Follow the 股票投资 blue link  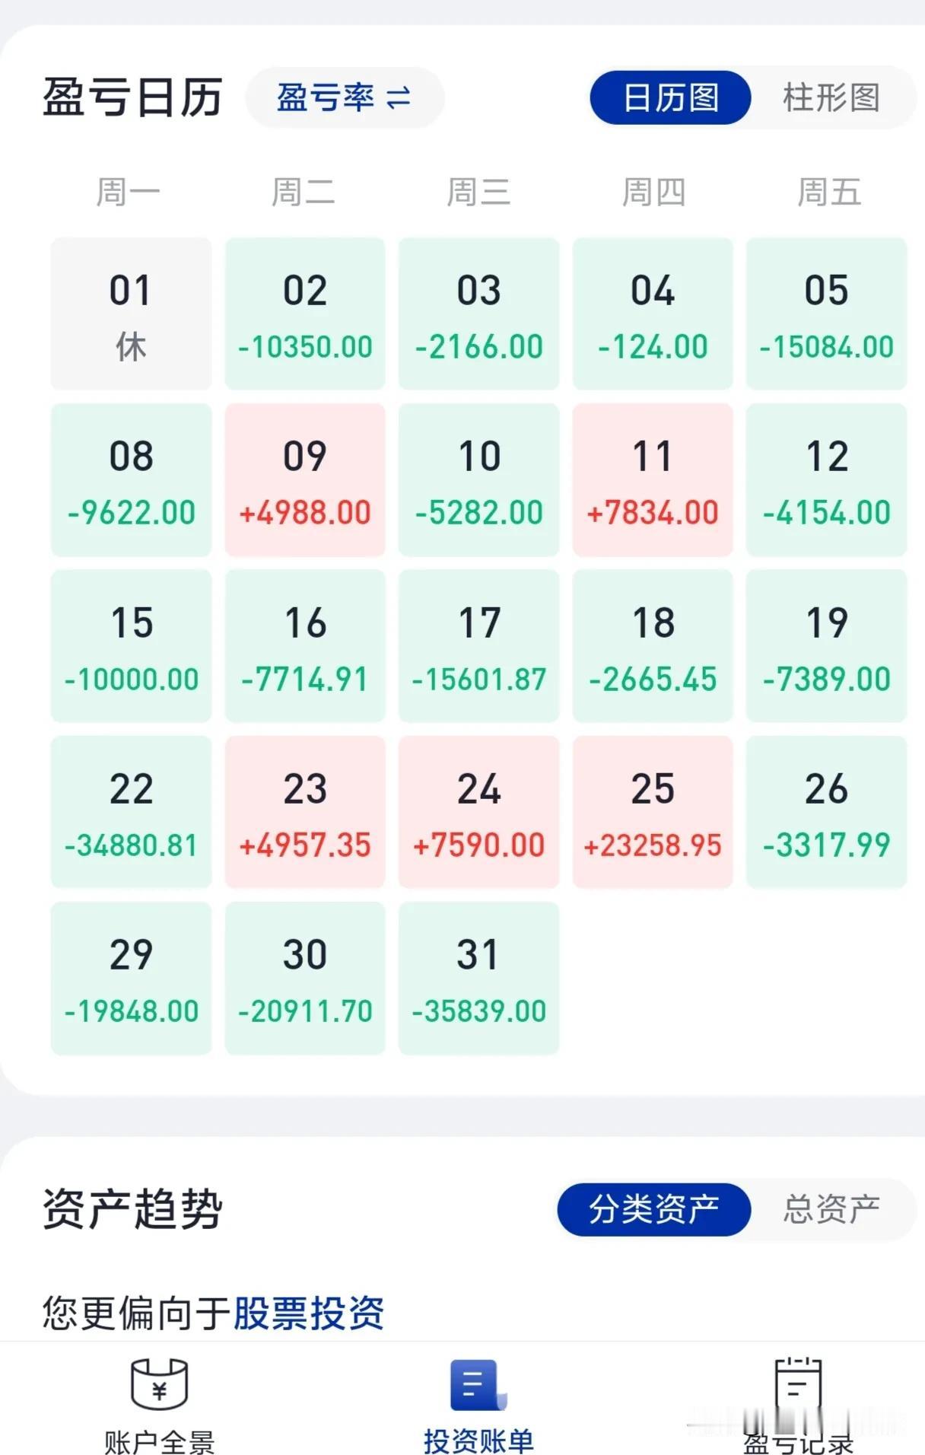[308, 1313]
